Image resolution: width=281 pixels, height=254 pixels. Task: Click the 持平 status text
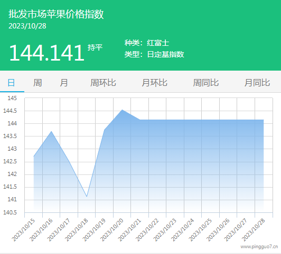[x=95, y=47]
